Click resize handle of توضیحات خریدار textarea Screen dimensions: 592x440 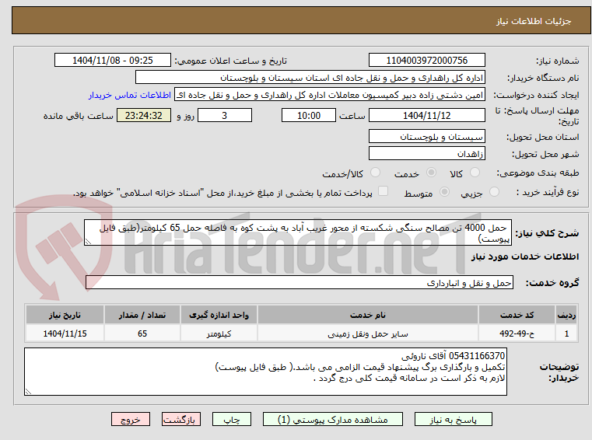point(28,391)
